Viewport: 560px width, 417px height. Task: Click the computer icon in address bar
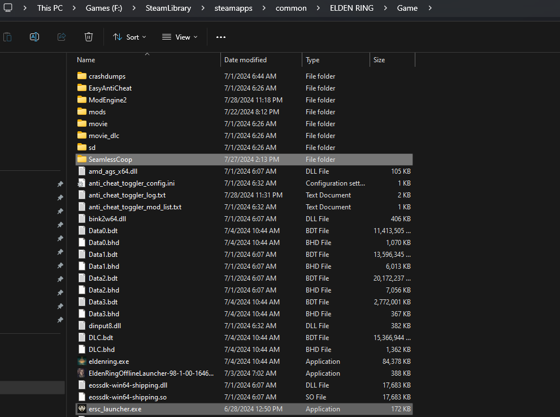[8, 7]
